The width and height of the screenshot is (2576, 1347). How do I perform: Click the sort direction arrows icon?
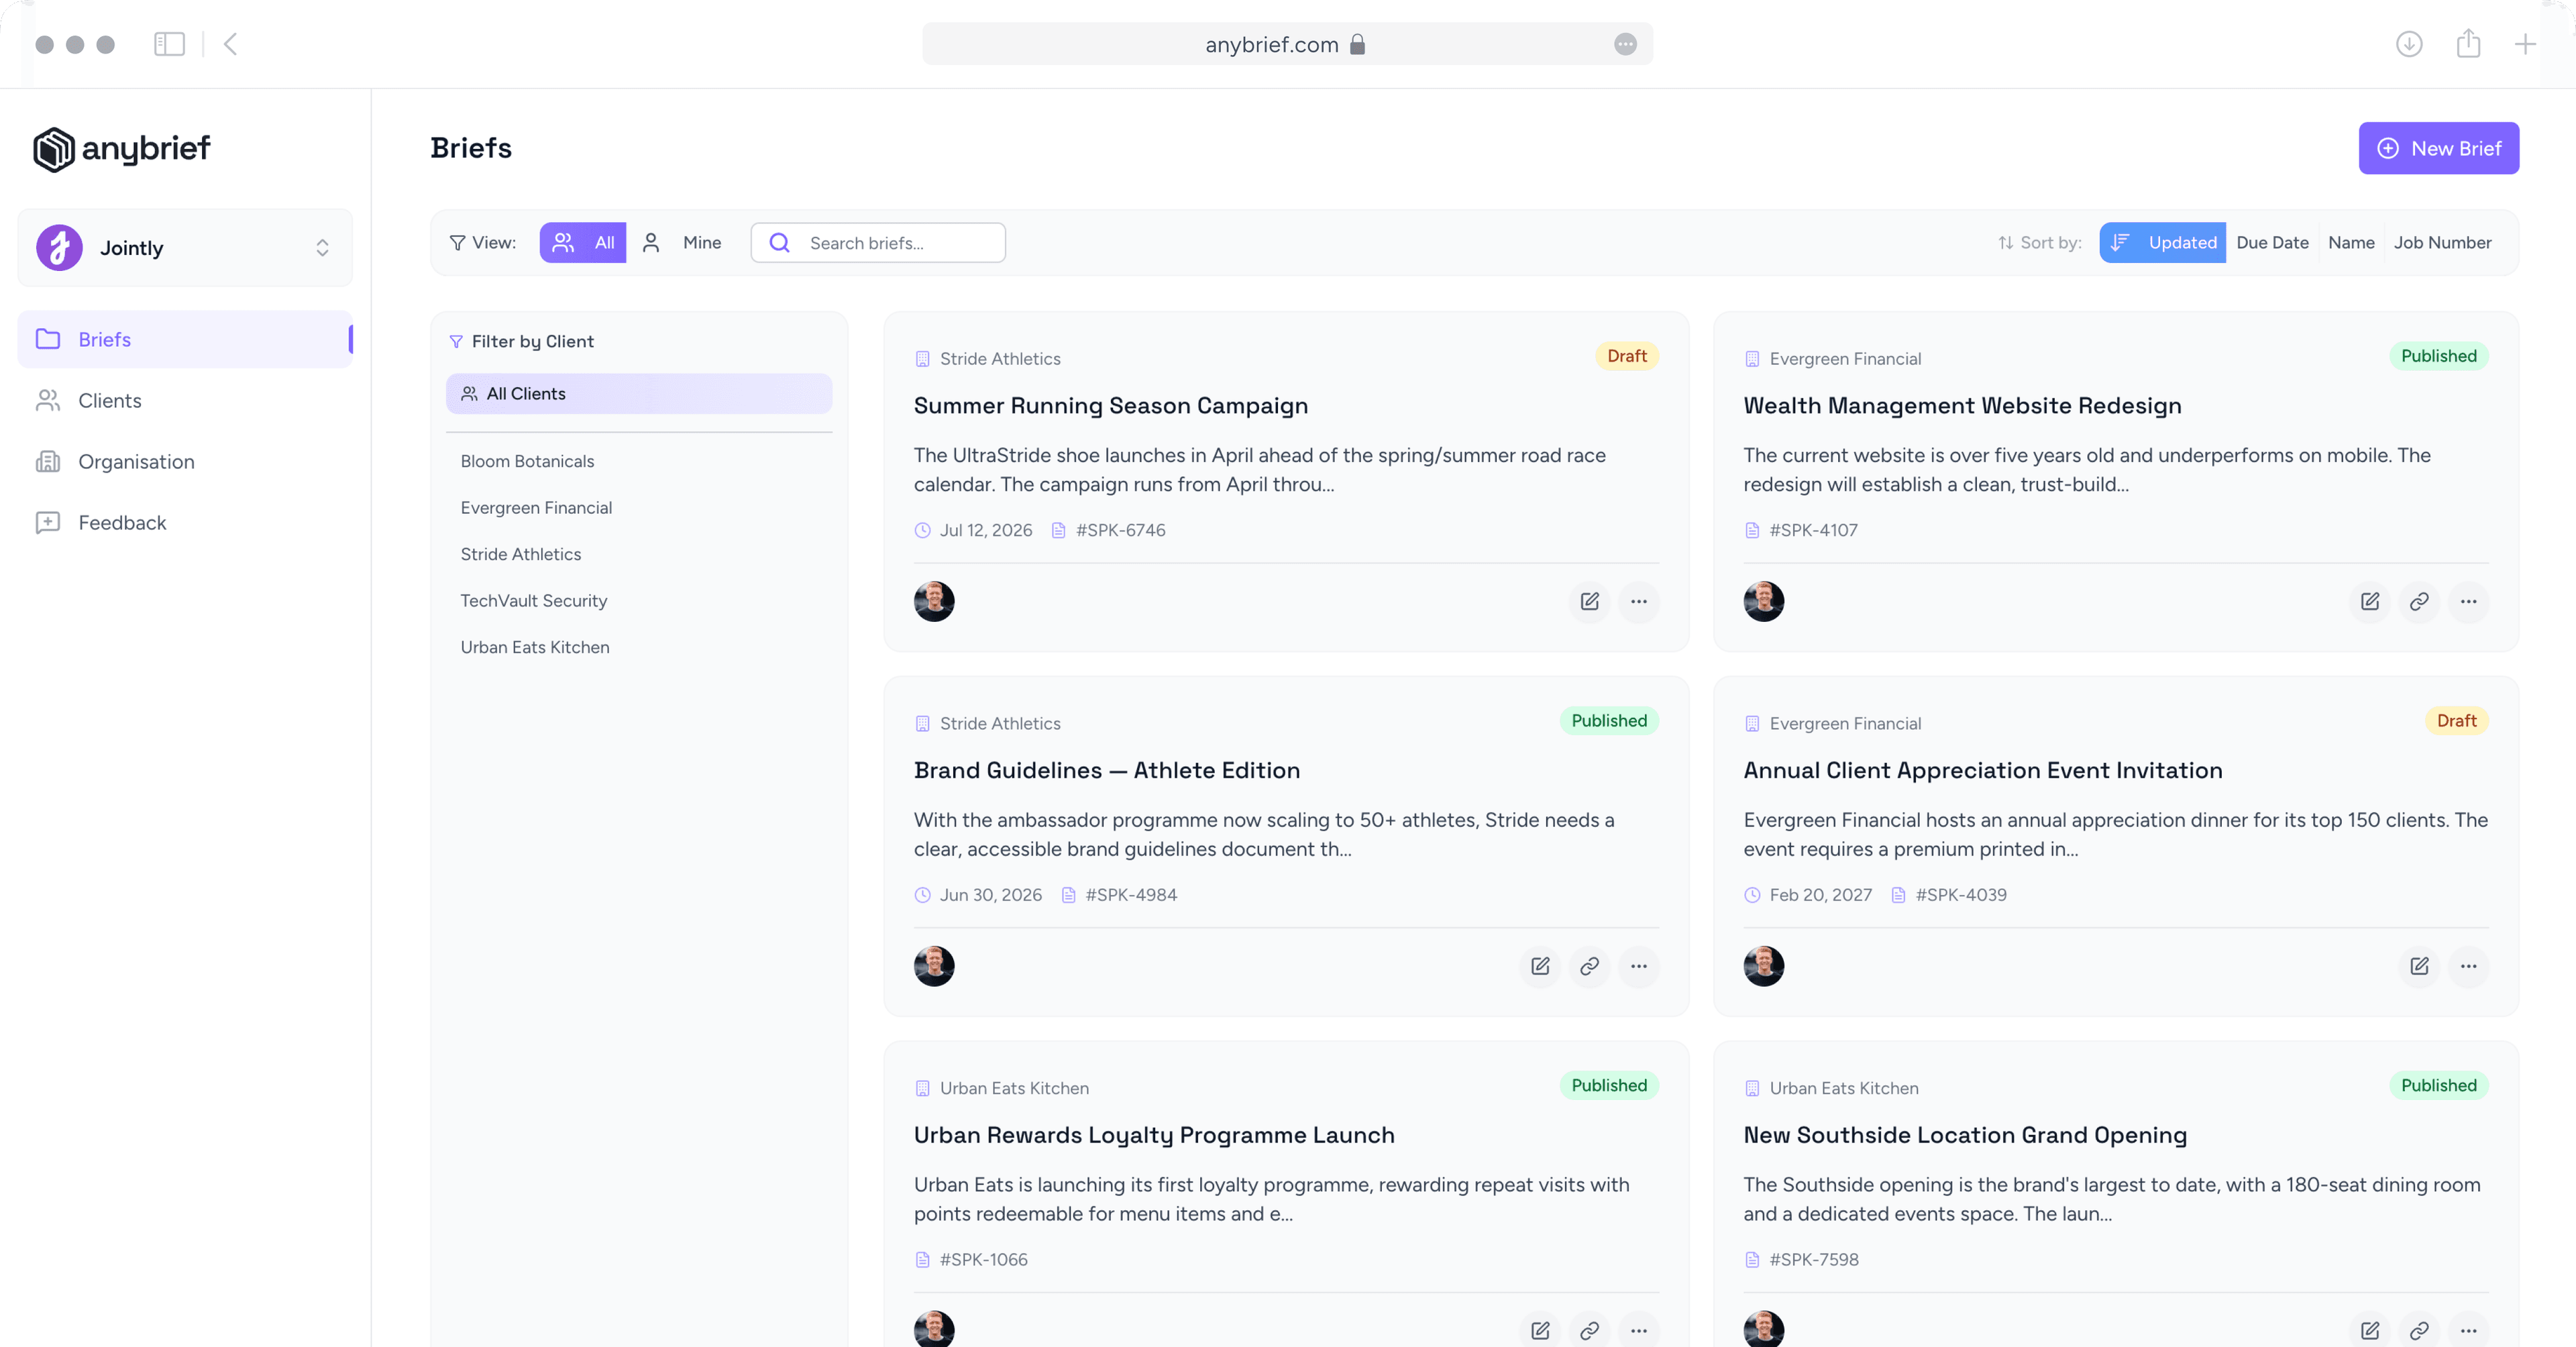point(2006,242)
